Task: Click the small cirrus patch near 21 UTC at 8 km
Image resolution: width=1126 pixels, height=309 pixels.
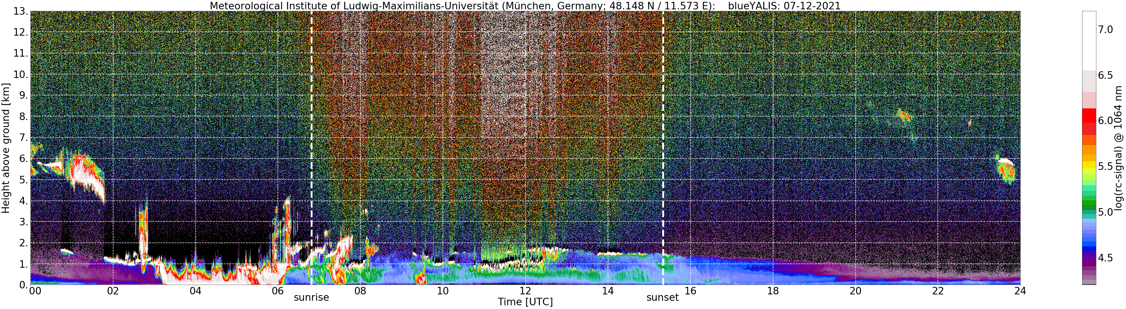Action: pos(904,115)
